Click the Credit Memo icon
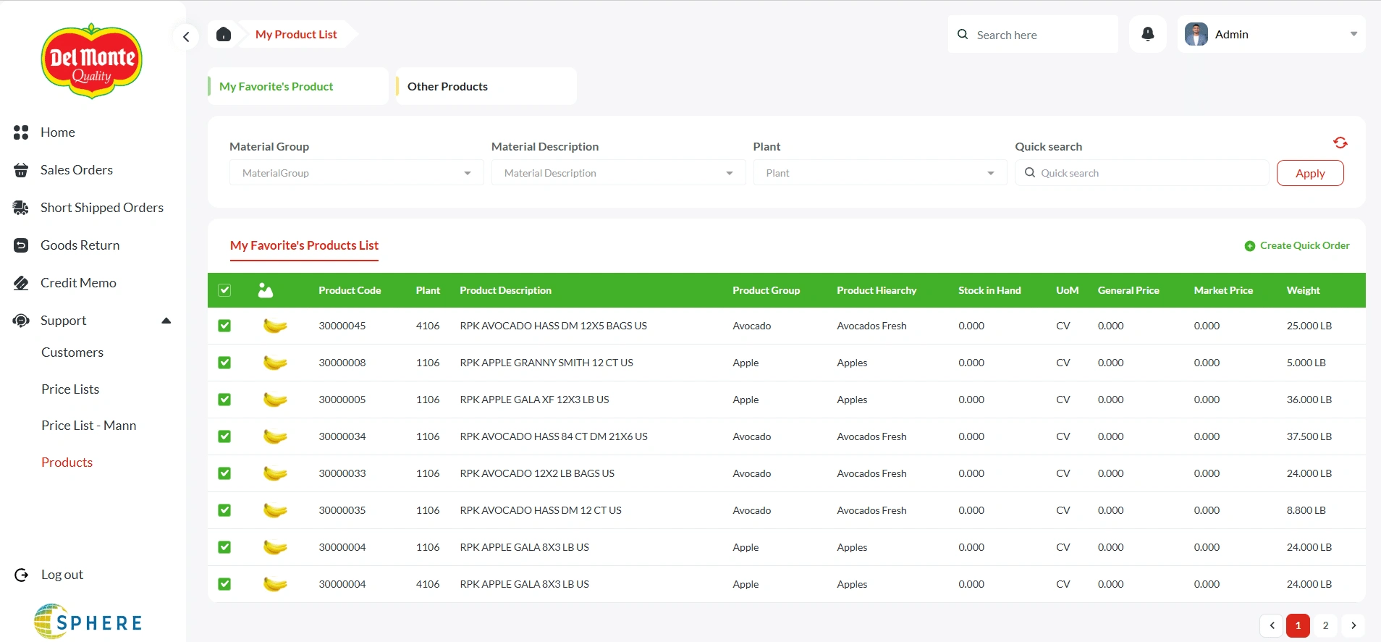 21,283
